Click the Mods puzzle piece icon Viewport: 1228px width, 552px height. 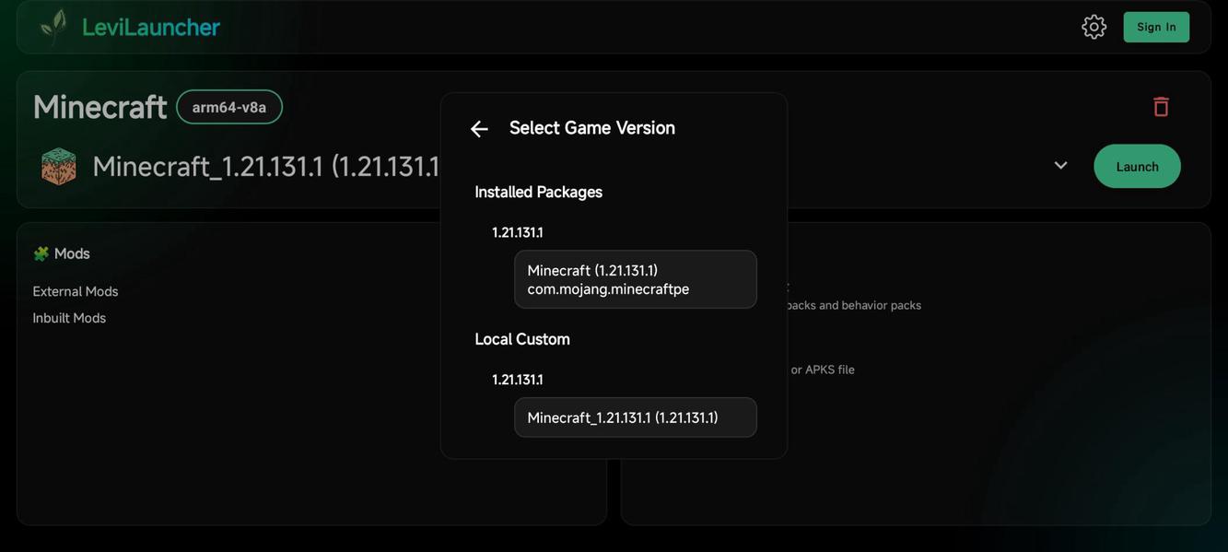point(41,253)
